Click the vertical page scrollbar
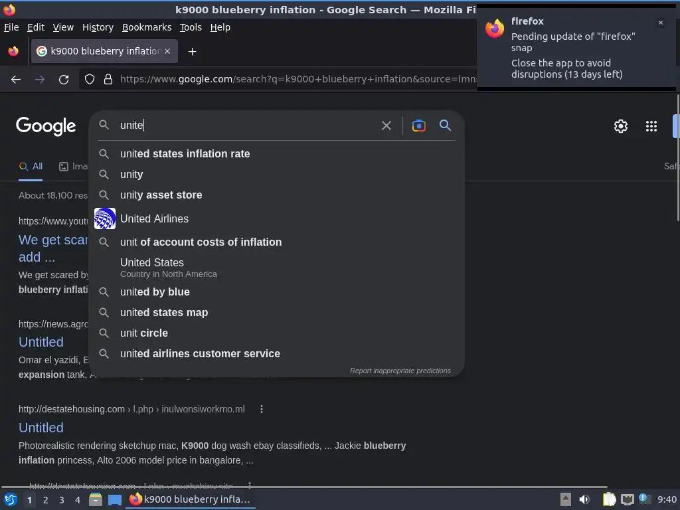The image size is (680, 510). (x=677, y=158)
